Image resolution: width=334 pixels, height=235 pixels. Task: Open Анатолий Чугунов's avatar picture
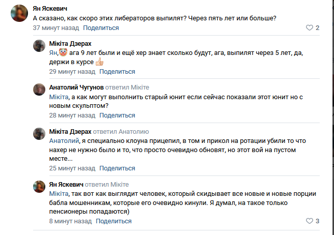pos(39,90)
